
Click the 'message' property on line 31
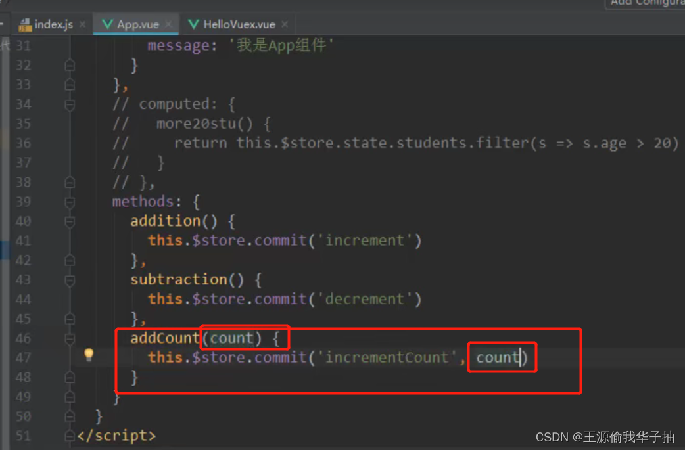178,46
